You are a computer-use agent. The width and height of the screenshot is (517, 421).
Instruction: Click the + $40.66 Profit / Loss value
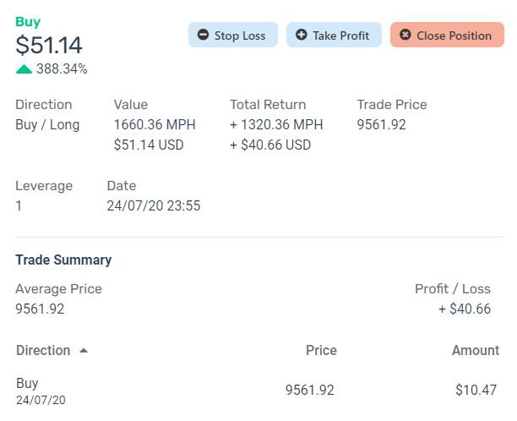pyautogui.click(x=465, y=309)
